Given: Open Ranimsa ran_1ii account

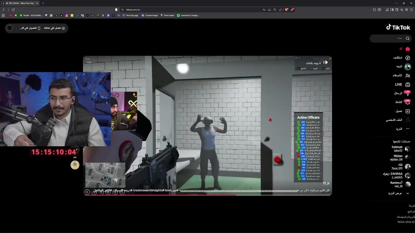Looking at the screenshot, I should (x=400, y=184).
